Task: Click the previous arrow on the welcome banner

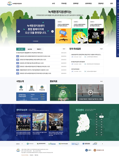Action: click(19, 31)
